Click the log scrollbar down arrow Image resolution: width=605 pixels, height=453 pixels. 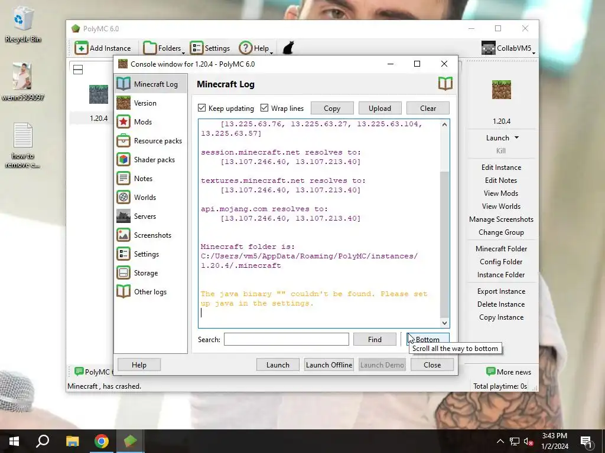click(444, 323)
